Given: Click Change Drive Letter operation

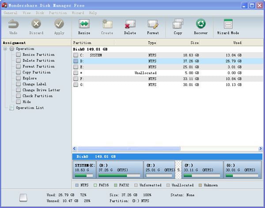Looking at the screenshot, I should click(41, 90).
